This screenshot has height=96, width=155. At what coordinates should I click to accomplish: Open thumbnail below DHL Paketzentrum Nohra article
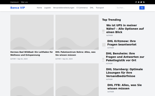click(77, 80)
